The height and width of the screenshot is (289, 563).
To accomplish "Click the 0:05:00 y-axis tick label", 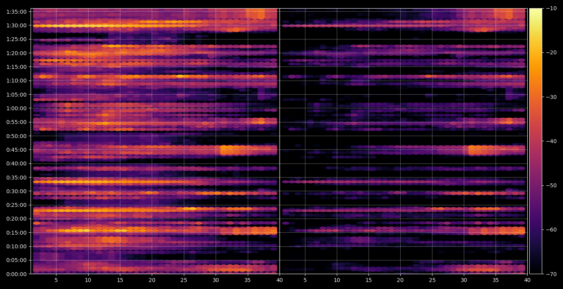I will [x=16, y=260].
